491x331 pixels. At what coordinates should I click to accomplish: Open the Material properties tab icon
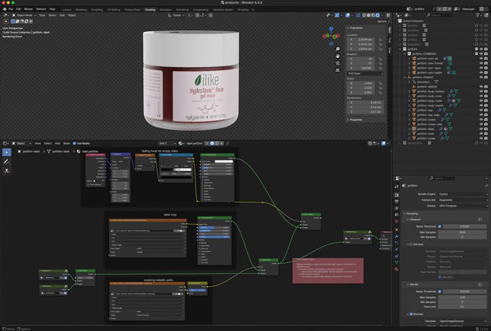pyautogui.click(x=397, y=269)
